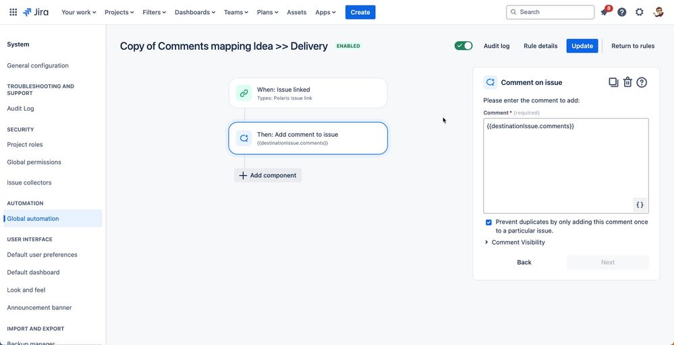Click the Update button
The width and height of the screenshot is (674, 345).
point(582,46)
